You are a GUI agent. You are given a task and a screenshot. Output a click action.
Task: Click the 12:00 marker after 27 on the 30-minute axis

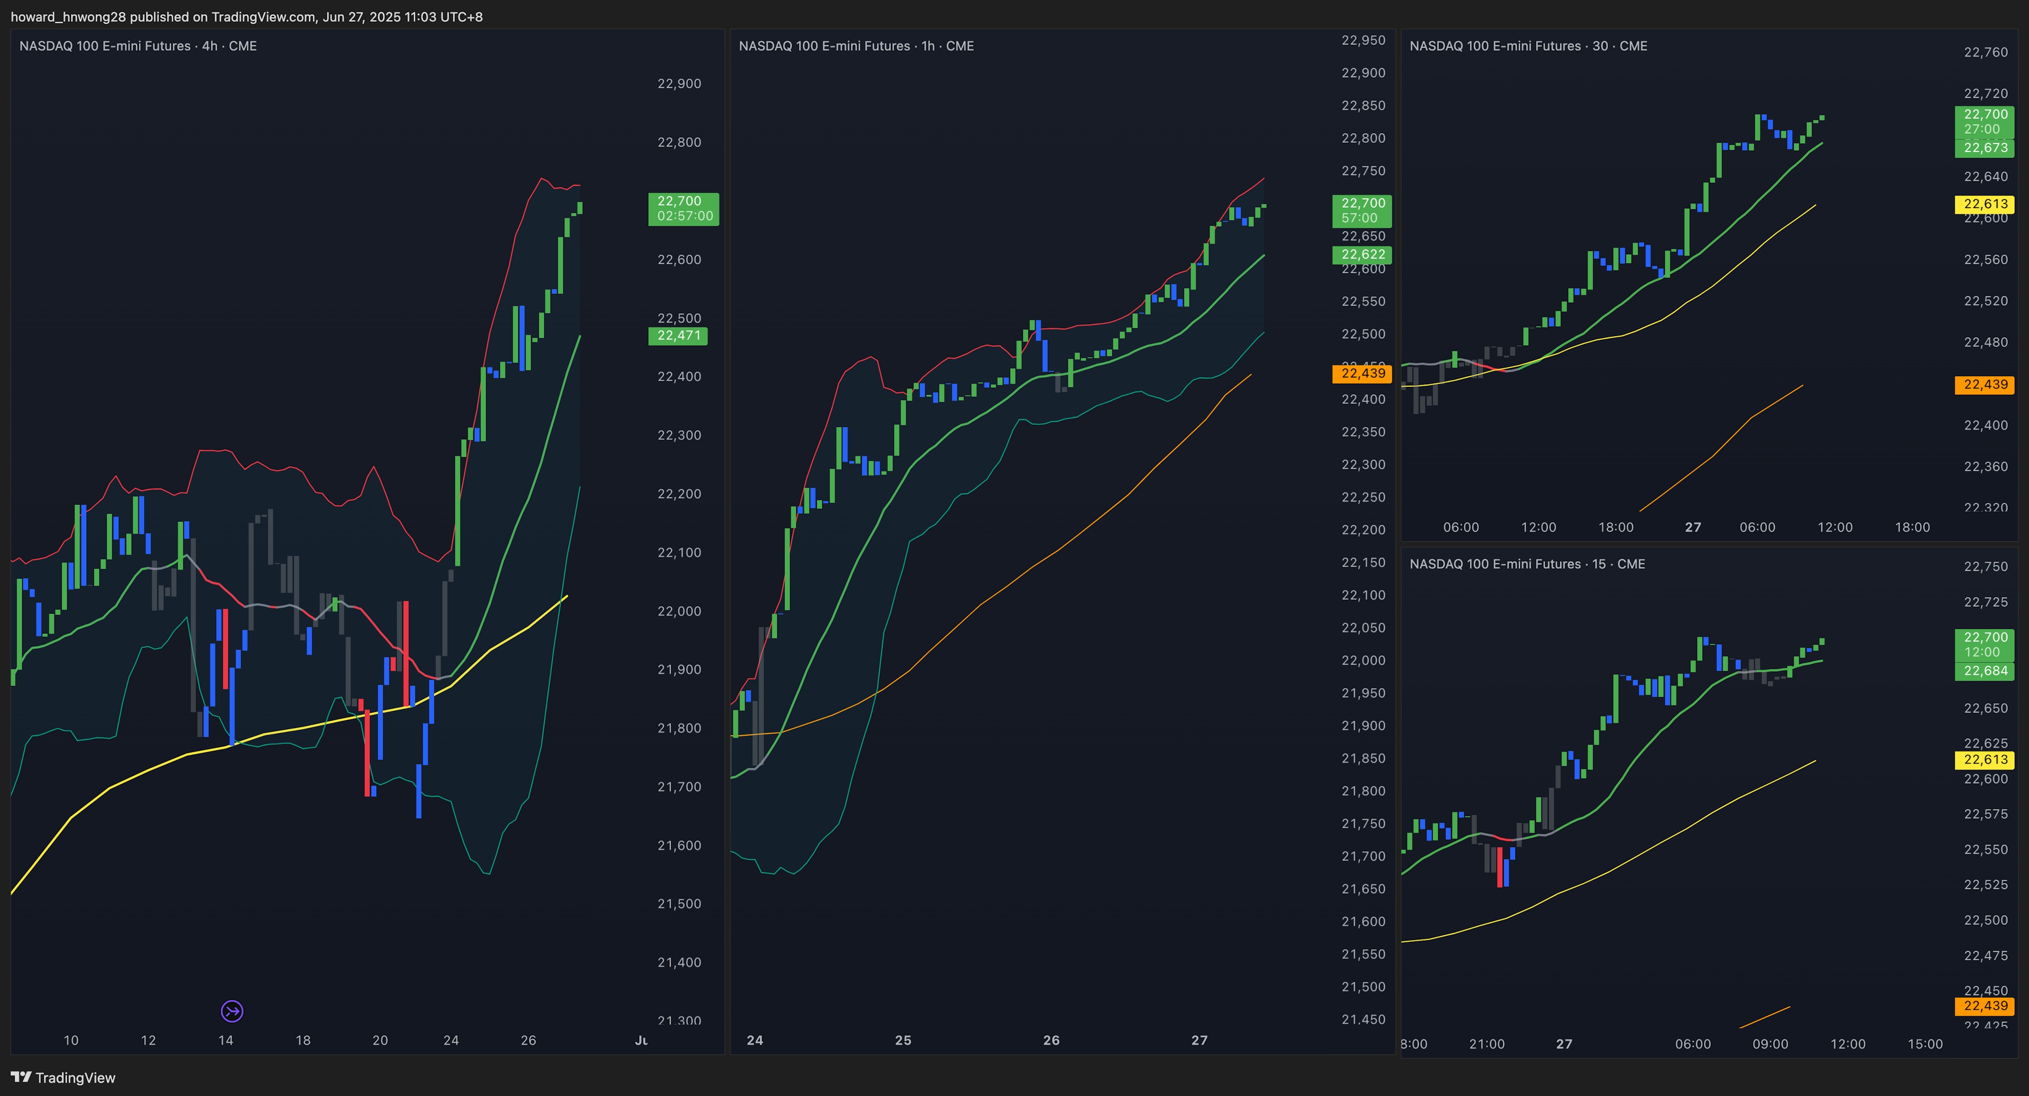[1835, 527]
